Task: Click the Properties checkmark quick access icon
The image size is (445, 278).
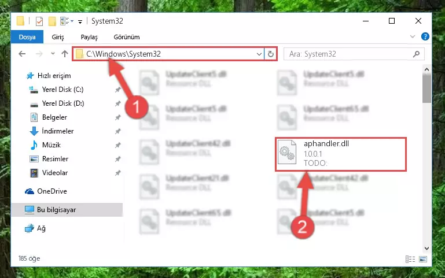Action: tap(39, 21)
